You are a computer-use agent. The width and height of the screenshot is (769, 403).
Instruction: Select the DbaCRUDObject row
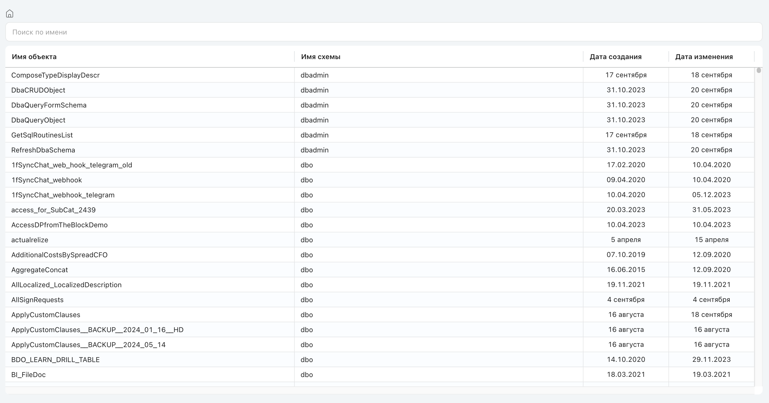tap(380, 90)
